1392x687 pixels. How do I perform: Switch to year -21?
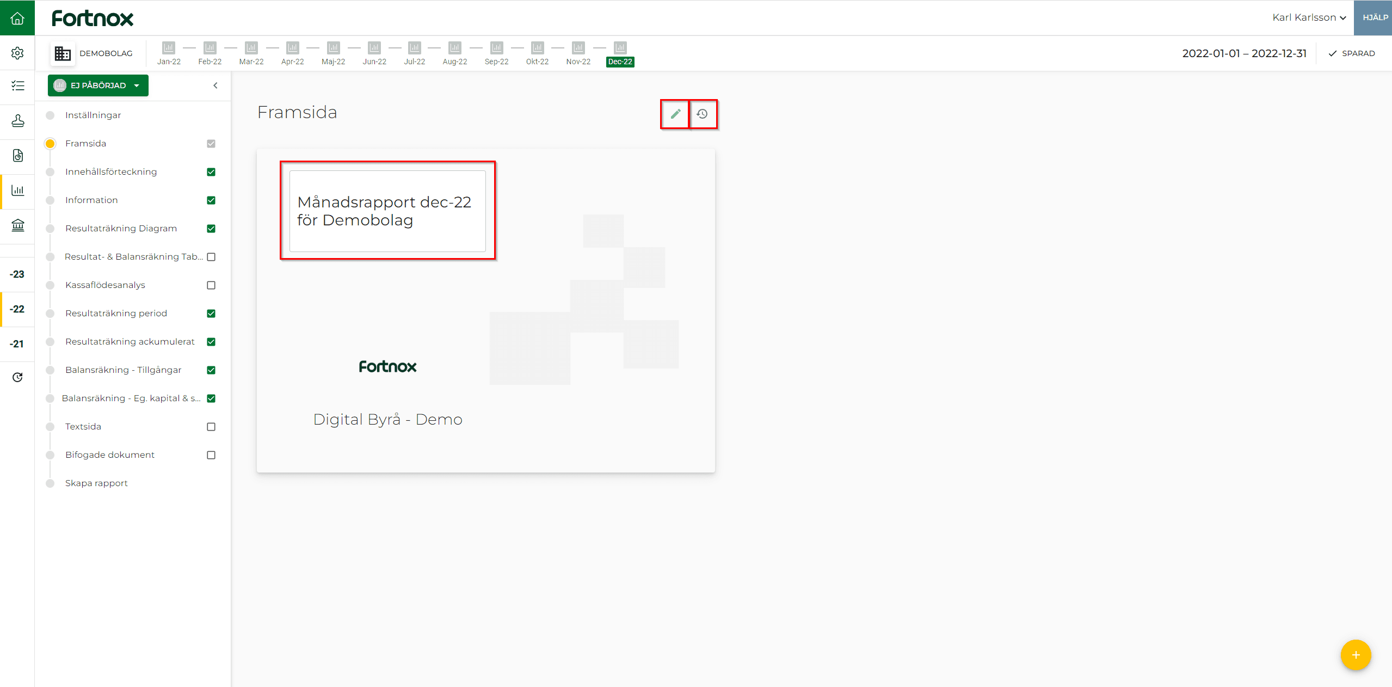(x=17, y=344)
